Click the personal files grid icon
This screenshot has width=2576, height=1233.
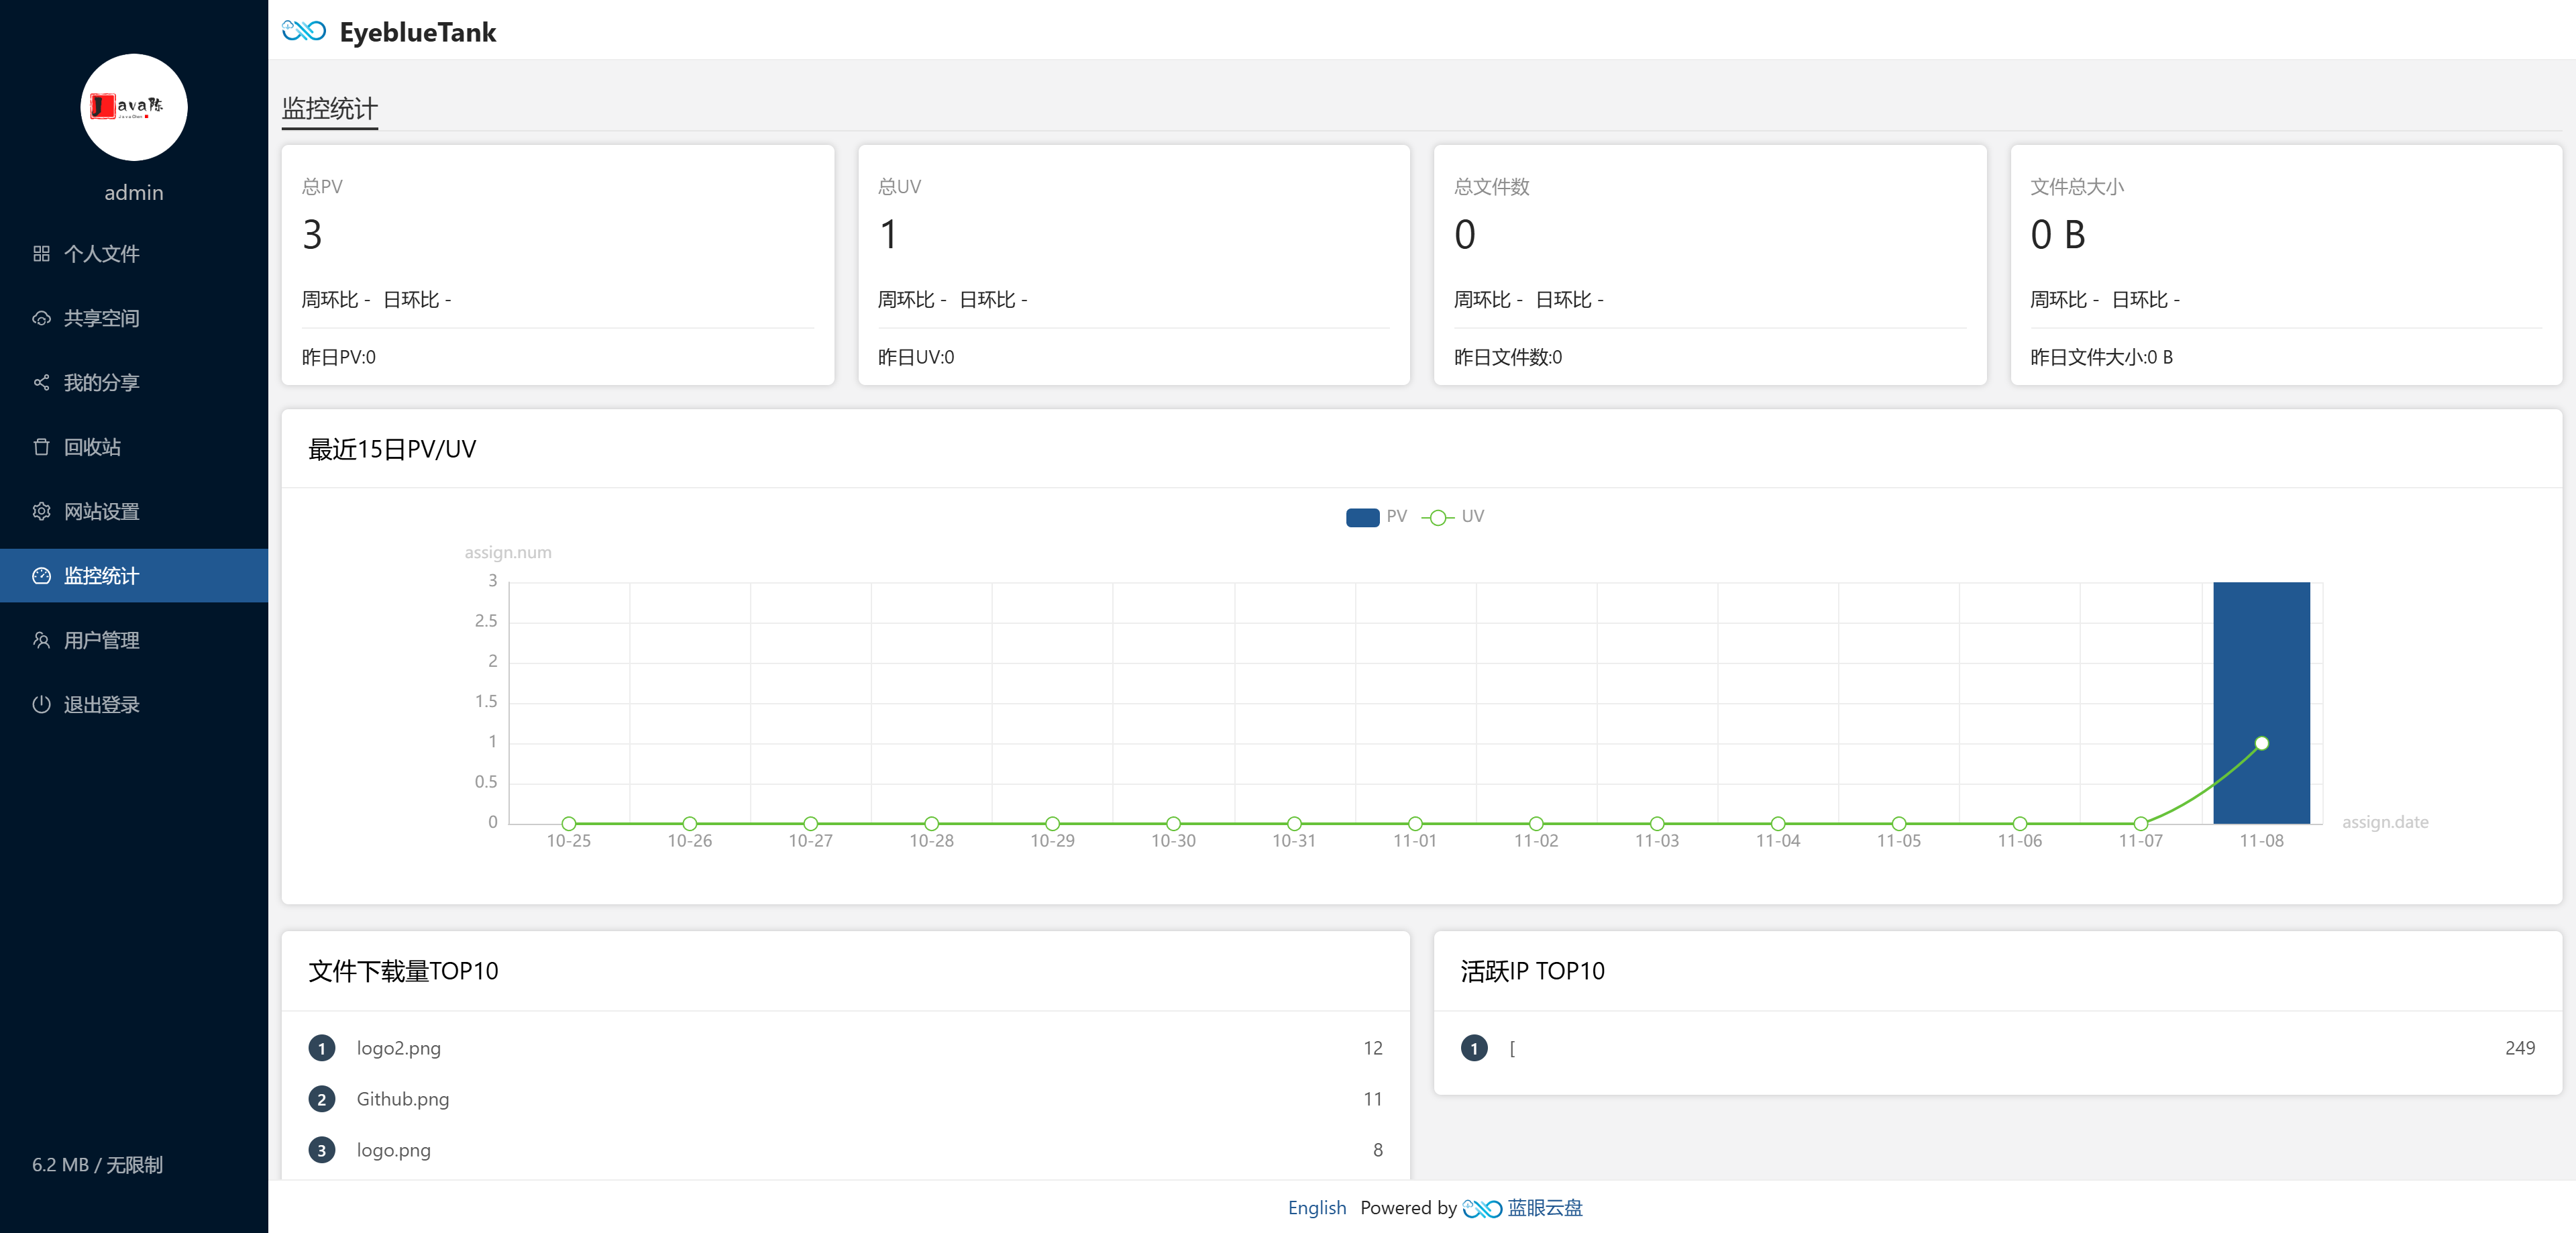coord(41,254)
